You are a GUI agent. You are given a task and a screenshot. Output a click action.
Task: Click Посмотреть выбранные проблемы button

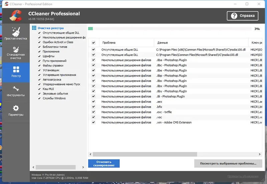228,163
